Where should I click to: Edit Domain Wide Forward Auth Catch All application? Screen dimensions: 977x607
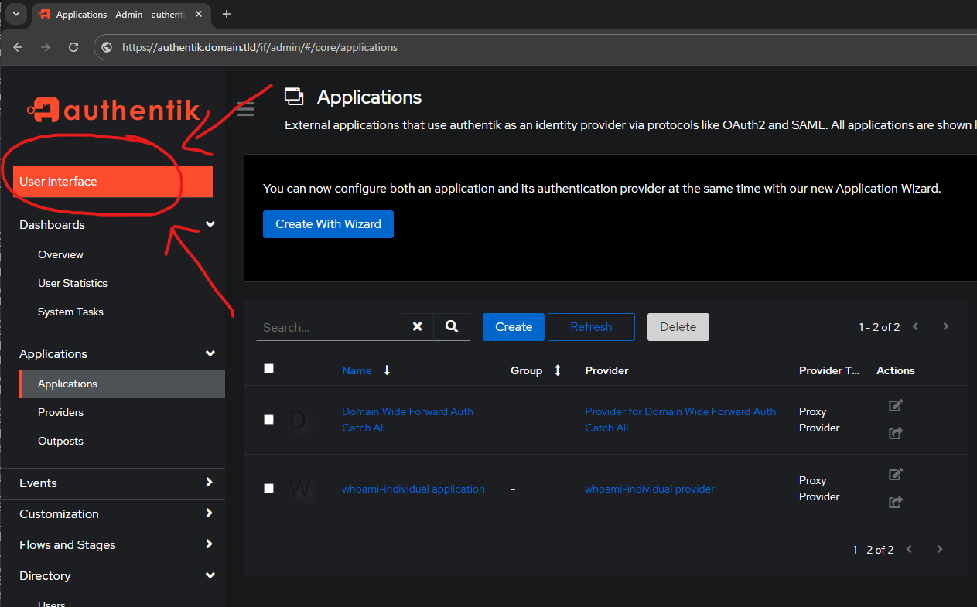[x=896, y=405]
